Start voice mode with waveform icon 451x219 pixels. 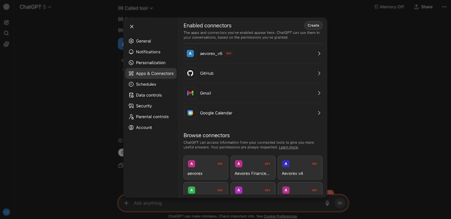tap(340, 203)
